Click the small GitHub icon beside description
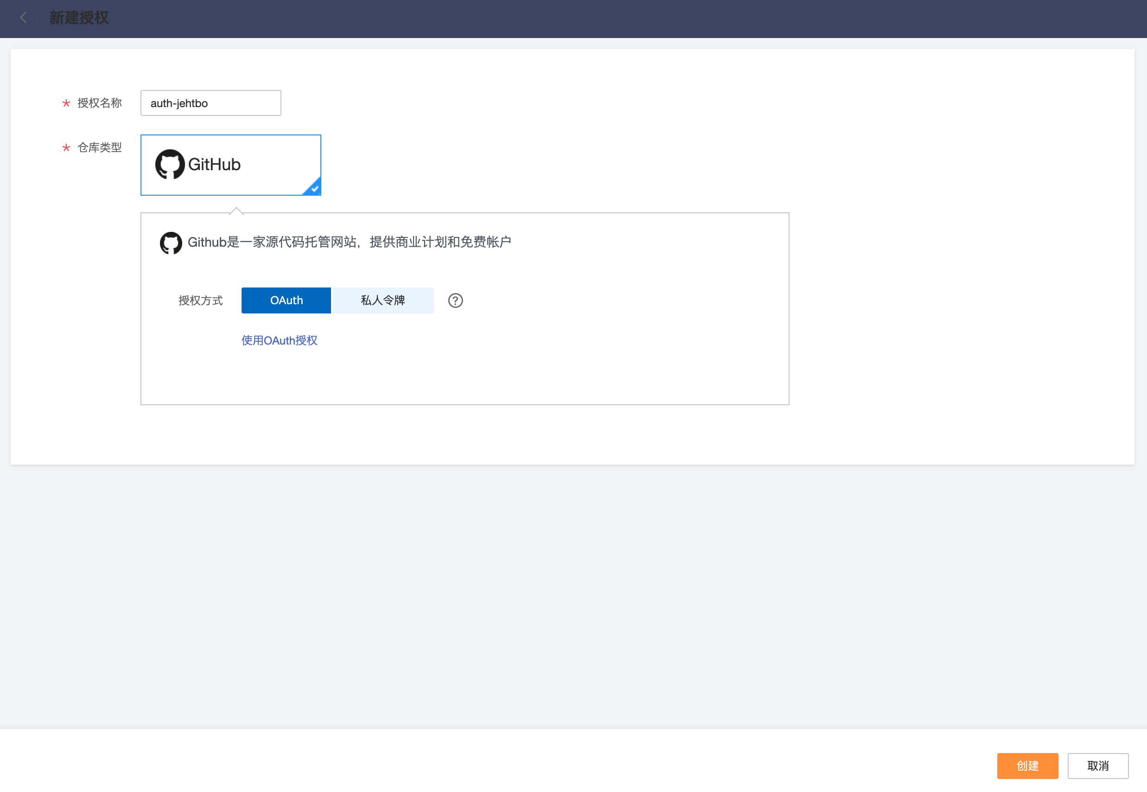The width and height of the screenshot is (1147, 792). point(171,243)
